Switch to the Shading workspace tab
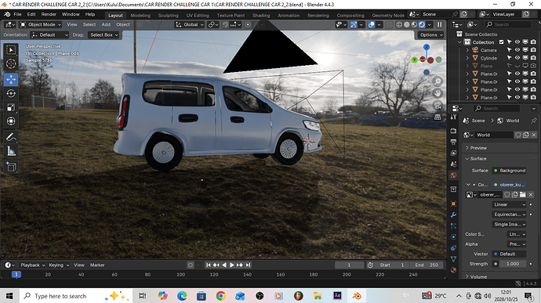The width and height of the screenshot is (541, 303). pos(261,15)
